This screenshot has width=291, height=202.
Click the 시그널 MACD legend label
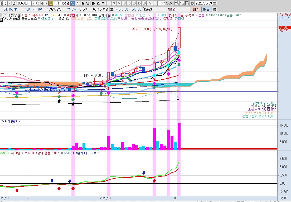tap(15, 153)
